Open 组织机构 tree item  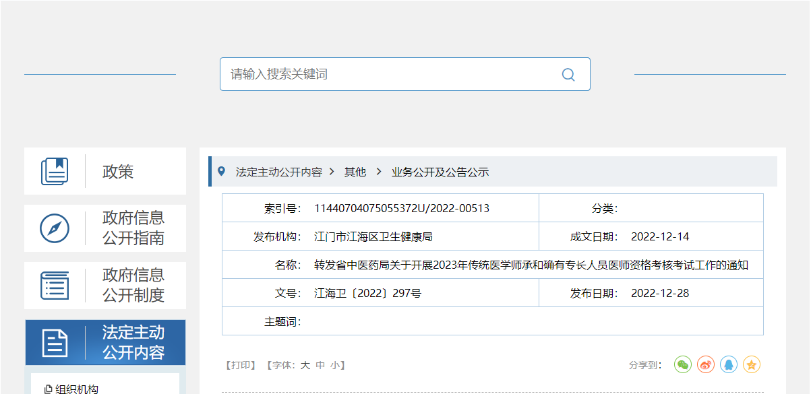point(76,389)
